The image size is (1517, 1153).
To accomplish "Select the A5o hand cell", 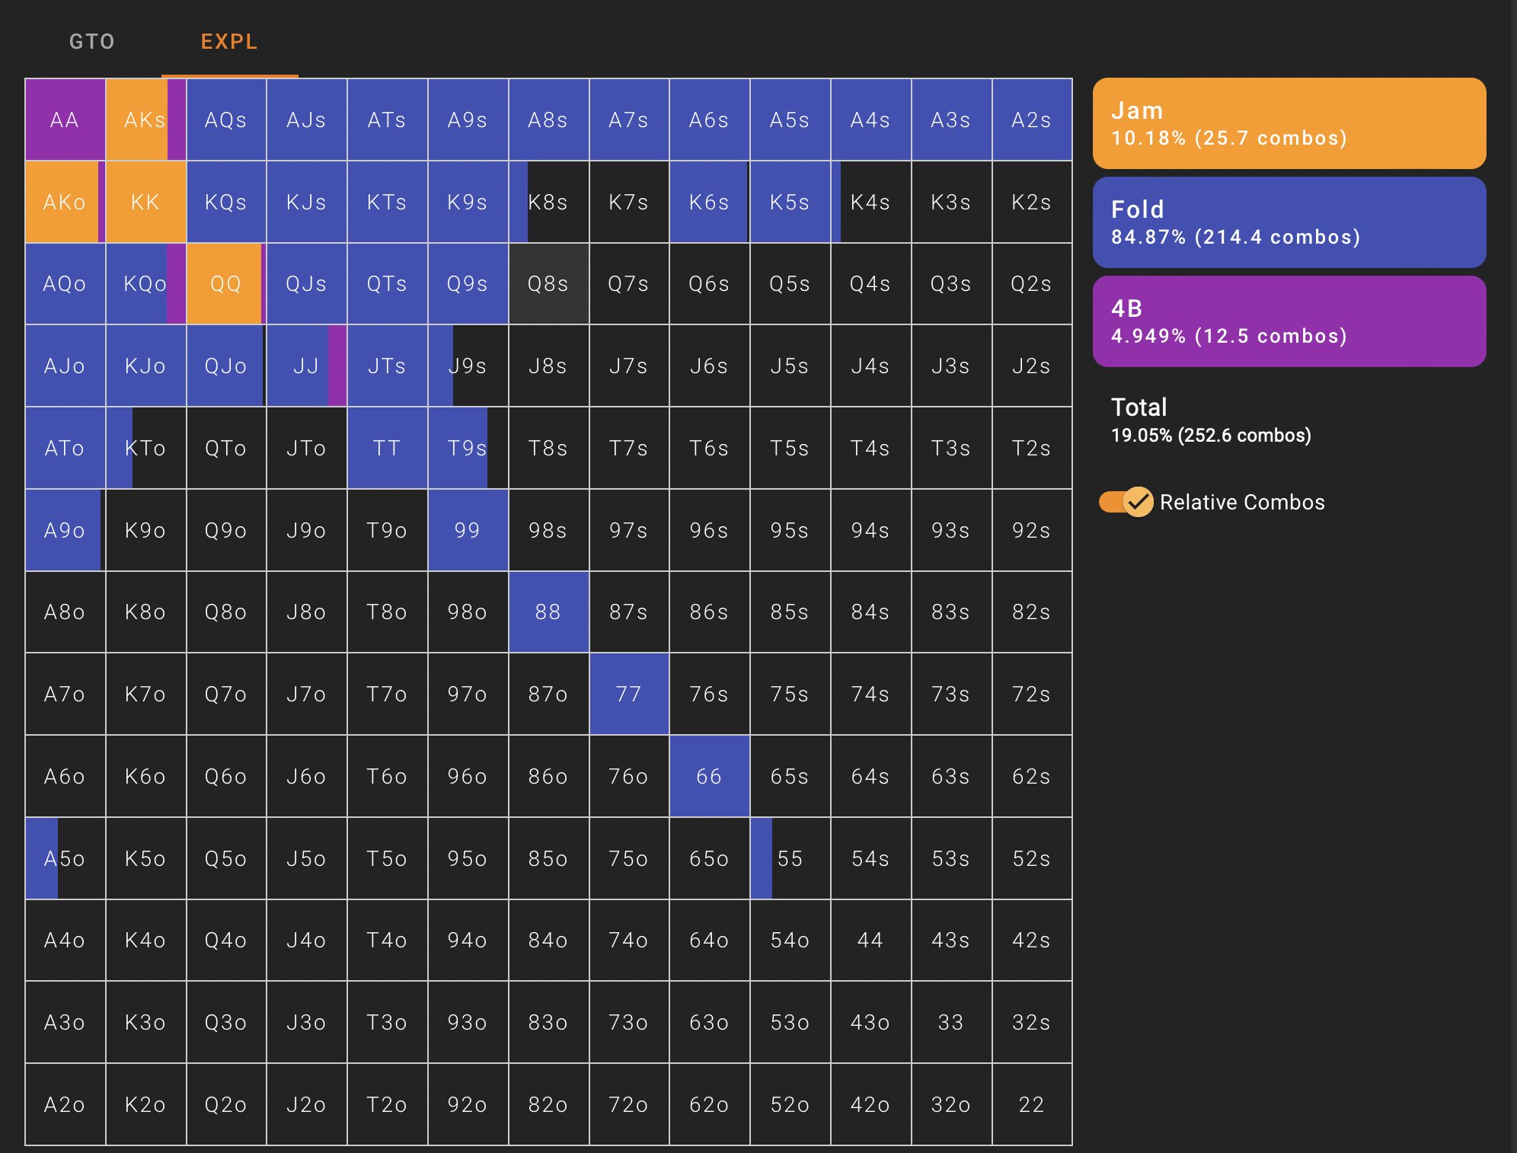I will point(65,858).
